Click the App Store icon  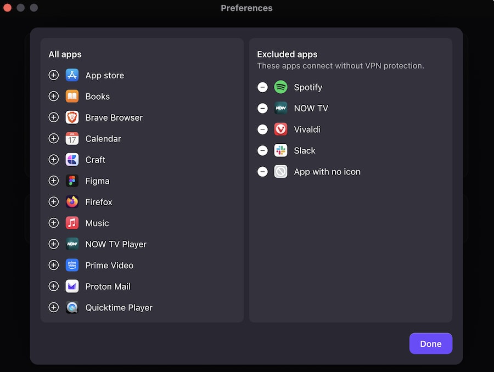[x=72, y=75]
